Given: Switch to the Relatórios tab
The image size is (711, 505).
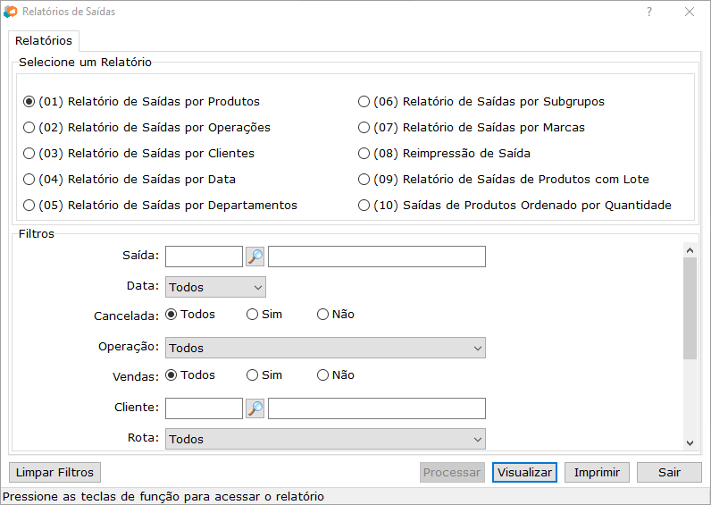Looking at the screenshot, I should tap(44, 41).
